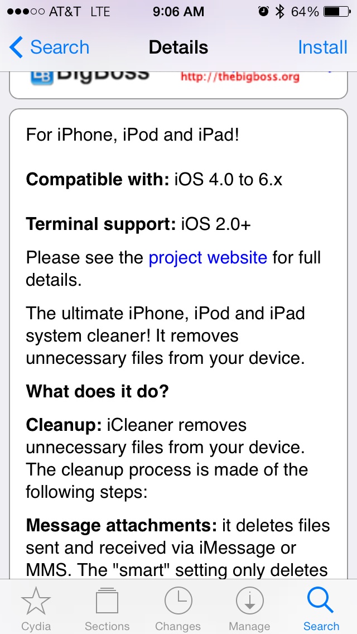The image size is (357, 634).
Task: Switch to the Changes tab label
Action: (x=178, y=626)
